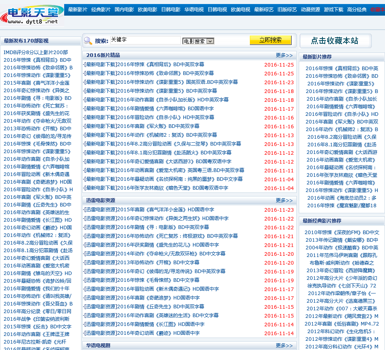Screen dimensions: 385x350
Task: Open 2016年动画《海底总动员2》 right sidebar link
Action: [342, 198]
